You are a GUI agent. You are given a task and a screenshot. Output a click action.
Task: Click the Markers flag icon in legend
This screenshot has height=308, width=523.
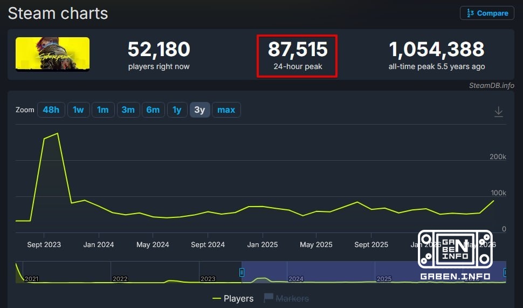268,298
